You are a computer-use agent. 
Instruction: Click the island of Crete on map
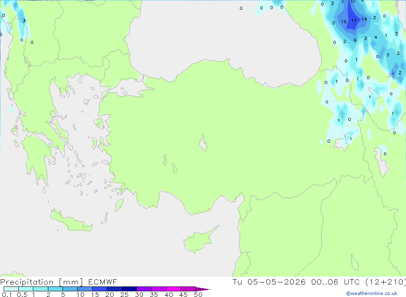[x=71, y=221]
